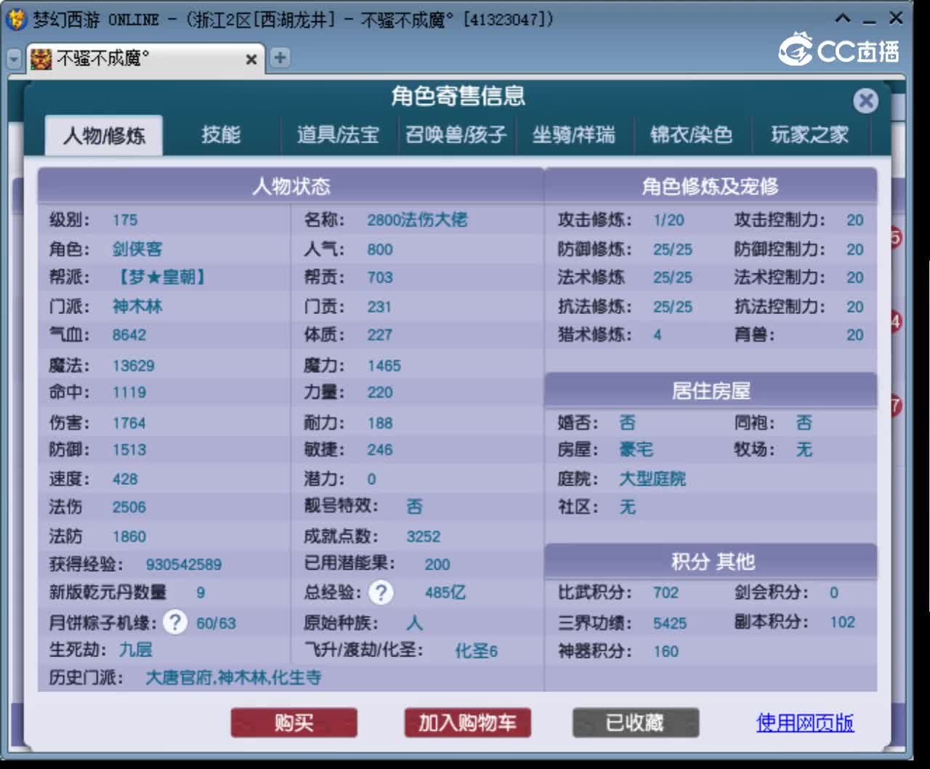
Task: Open the 总经验 help question mark
Action: point(381,592)
